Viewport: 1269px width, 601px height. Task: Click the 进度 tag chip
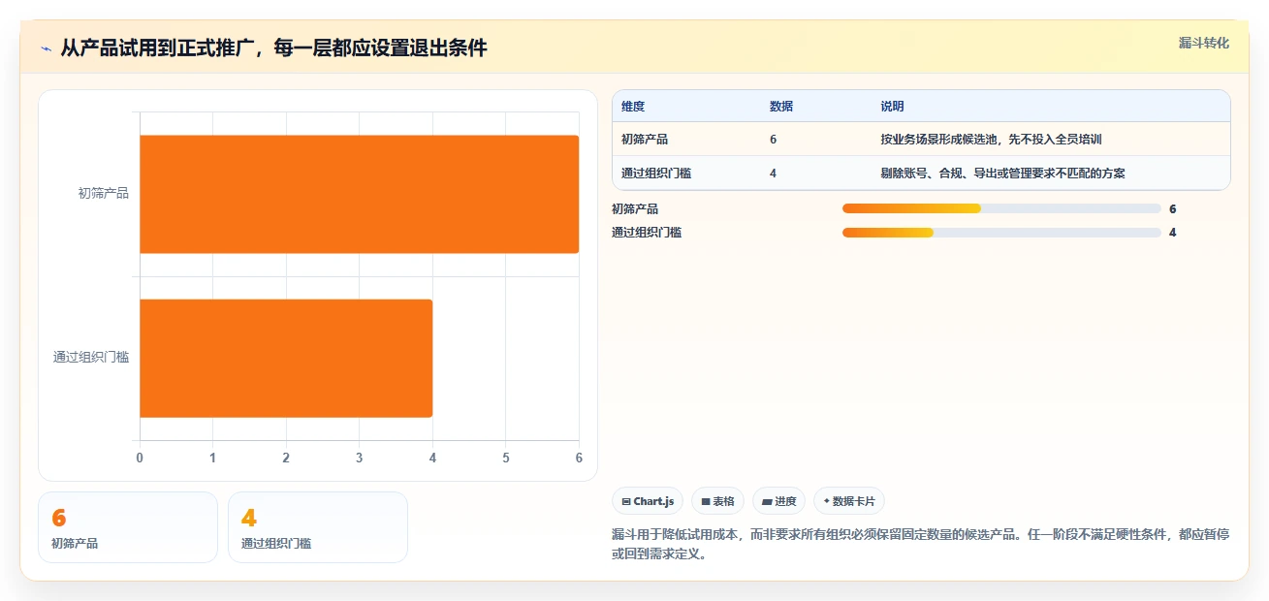778,501
